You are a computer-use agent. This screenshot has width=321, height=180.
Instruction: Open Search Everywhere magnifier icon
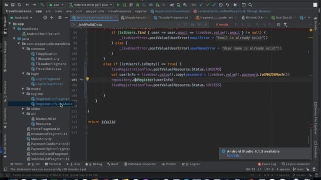[x=250, y=4]
